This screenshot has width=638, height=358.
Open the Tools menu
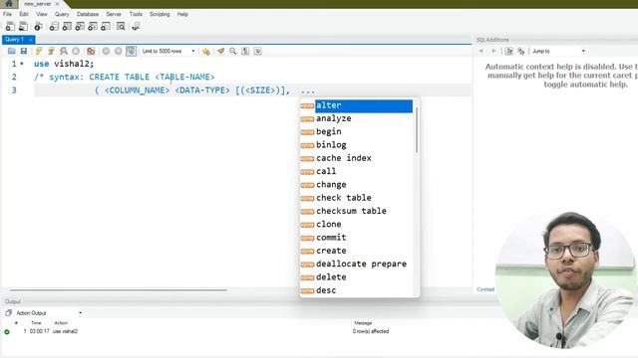(136, 14)
